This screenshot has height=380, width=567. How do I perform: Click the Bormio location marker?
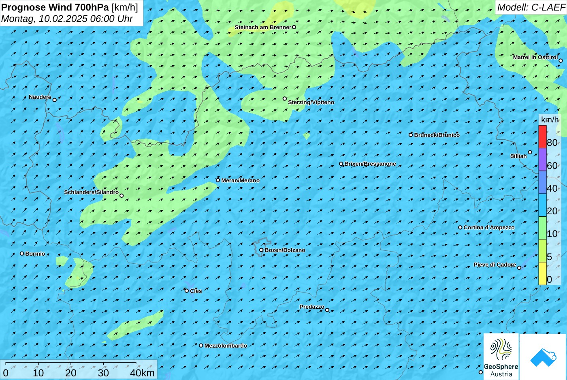coord(22,254)
